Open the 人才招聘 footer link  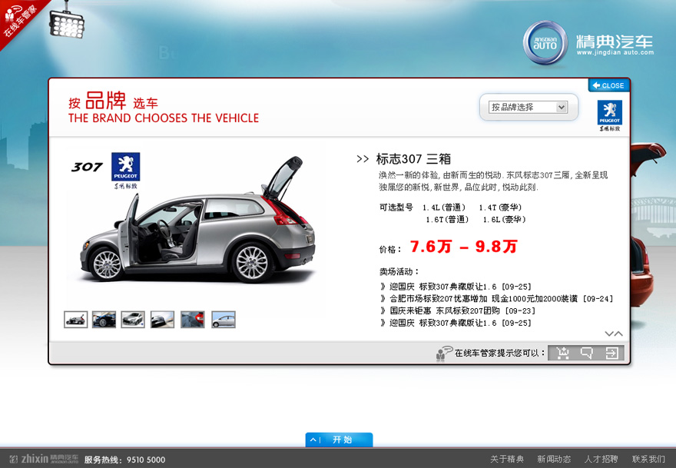click(601, 459)
